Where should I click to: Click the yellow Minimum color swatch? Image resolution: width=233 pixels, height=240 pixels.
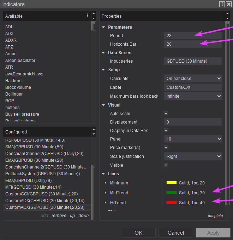tap(172, 183)
